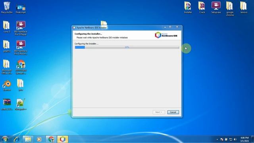The width and height of the screenshot is (254, 143).
Task: Select the graphic folder on desktop
Action: click(7, 46)
